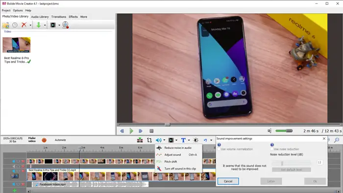
Task: Toggle visibility of the Best Realme track
Action: [x=18, y=171]
